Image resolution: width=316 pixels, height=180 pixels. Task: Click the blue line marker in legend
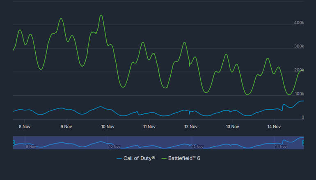119,158
